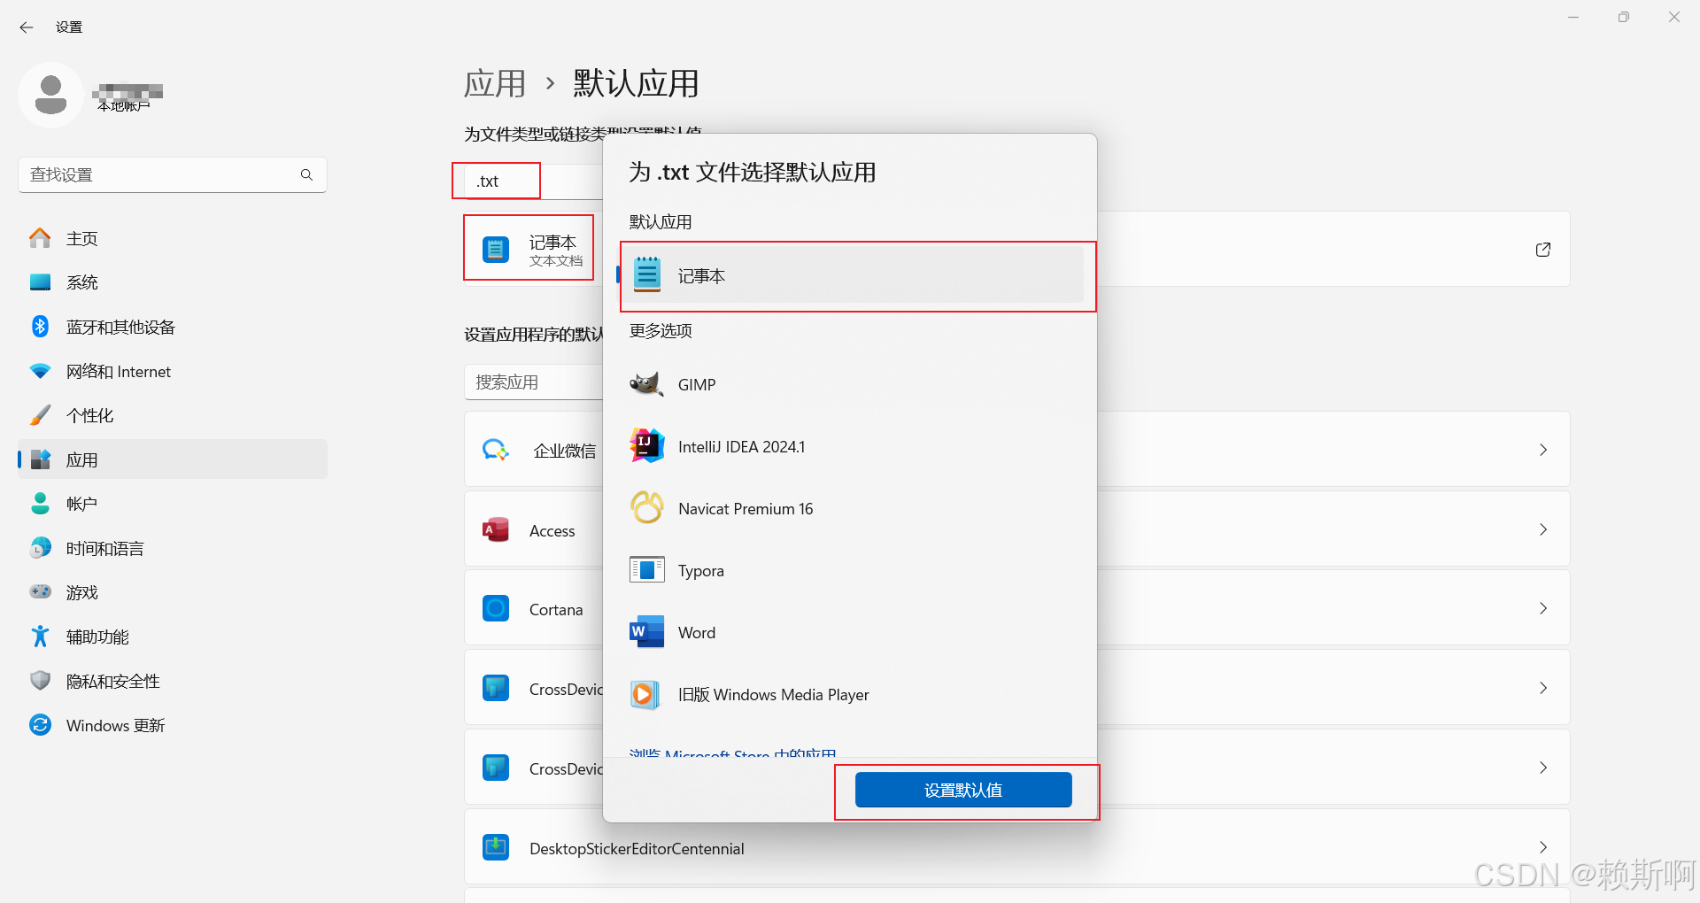Click the Access app icon
1700x903 pixels.
pyautogui.click(x=496, y=529)
